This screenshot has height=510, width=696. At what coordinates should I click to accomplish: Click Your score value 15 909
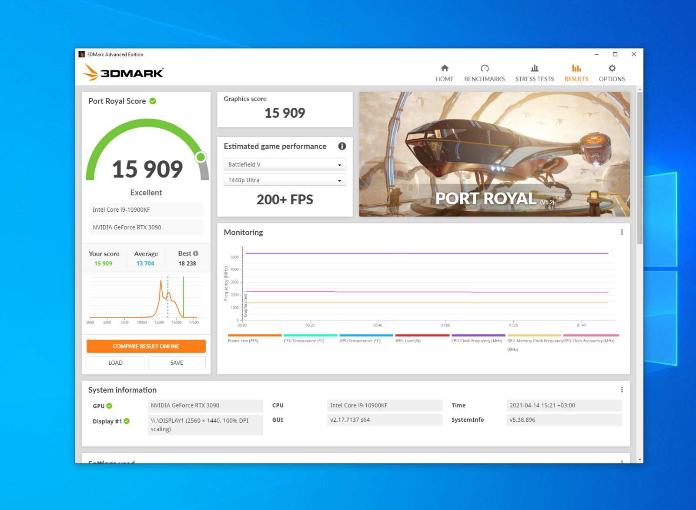[104, 263]
